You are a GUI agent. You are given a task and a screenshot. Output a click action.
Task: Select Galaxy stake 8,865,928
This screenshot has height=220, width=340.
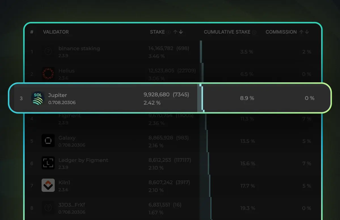[x=161, y=138]
